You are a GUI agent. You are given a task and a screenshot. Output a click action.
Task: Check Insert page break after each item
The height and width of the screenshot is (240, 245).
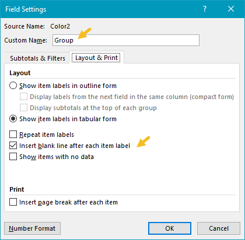tap(13, 202)
